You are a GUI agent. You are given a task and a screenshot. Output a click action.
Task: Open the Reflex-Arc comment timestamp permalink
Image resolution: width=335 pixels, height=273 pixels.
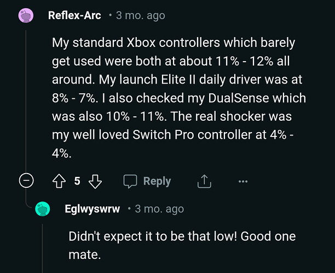click(140, 15)
